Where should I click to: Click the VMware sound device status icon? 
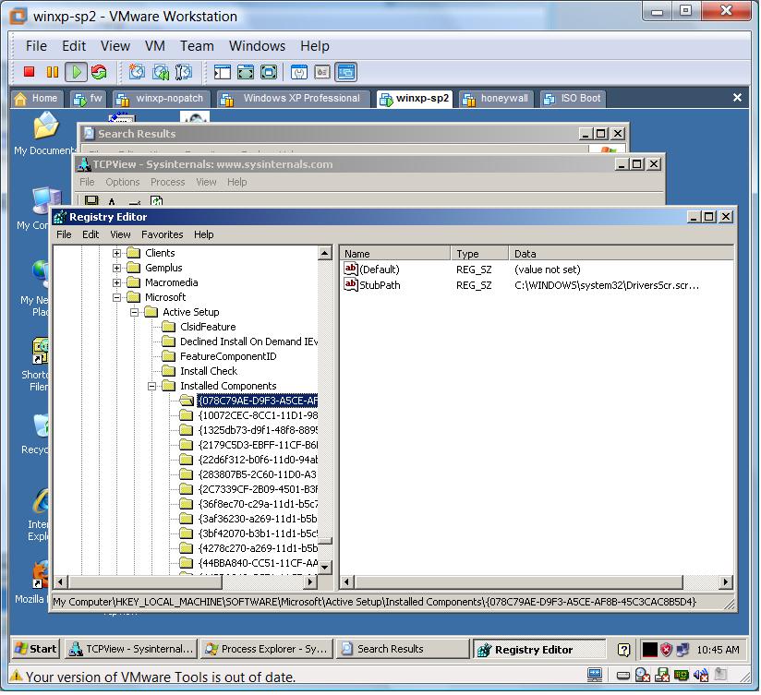701,675
